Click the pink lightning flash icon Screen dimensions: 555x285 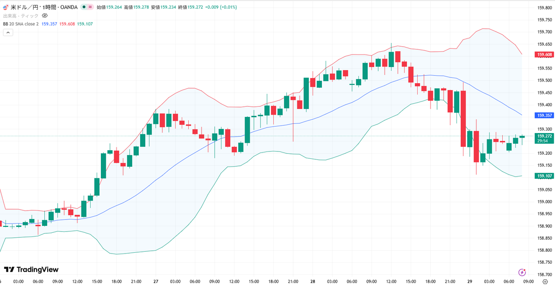pyautogui.click(x=522, y=273)
